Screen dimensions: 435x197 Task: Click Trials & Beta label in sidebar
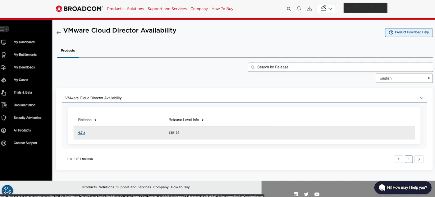point(23,92)
